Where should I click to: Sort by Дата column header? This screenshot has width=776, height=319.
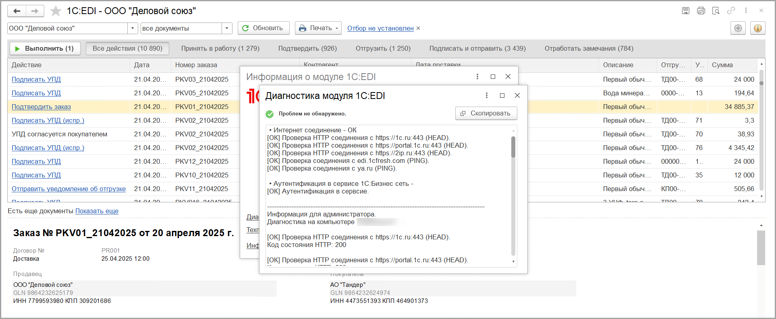150,65
